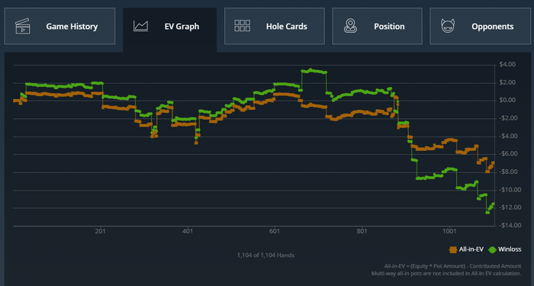534x286 pixels.
Task: Click the $0.00 y-axis label
Action: (507, 100)
